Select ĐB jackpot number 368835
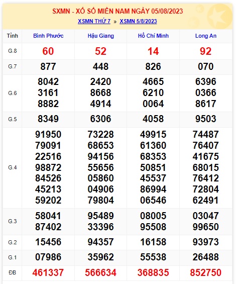This screenshot has width=236, height=284. (x=153, y=272)
